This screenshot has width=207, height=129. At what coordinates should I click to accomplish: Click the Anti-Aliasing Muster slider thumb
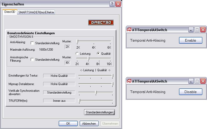coord(77,41)
